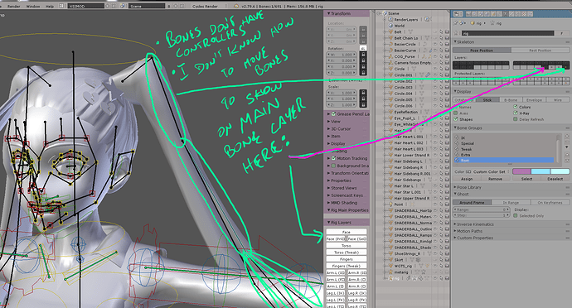Expand the MMD Shading panel

click(342, 203)
